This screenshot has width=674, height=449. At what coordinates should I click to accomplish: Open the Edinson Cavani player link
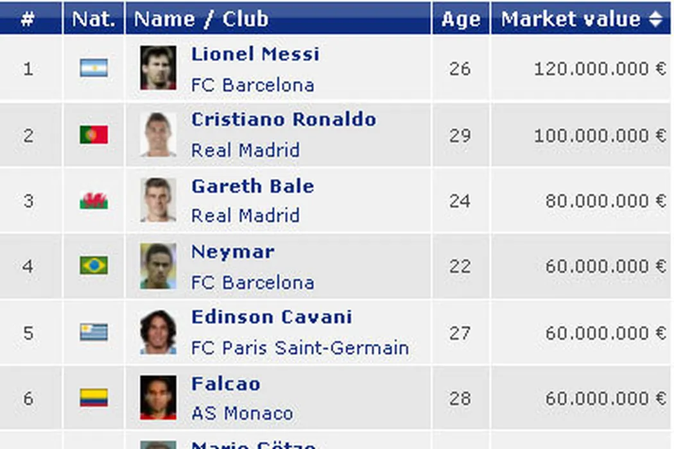tap(272, 317)
